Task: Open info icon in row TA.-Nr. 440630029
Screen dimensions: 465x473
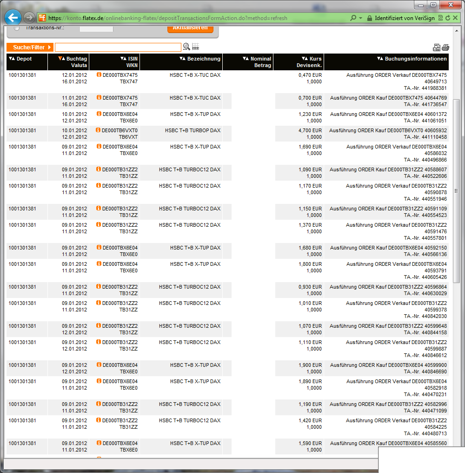Action: pos(99,287)
